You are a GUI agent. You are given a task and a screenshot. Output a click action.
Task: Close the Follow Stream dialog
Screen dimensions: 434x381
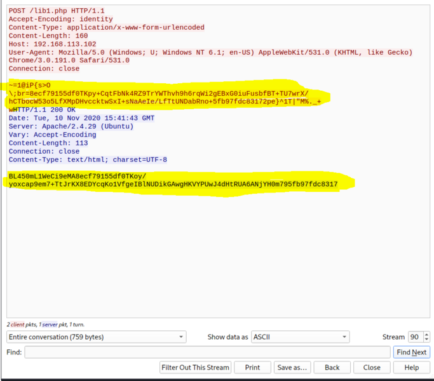pos(372,367)
